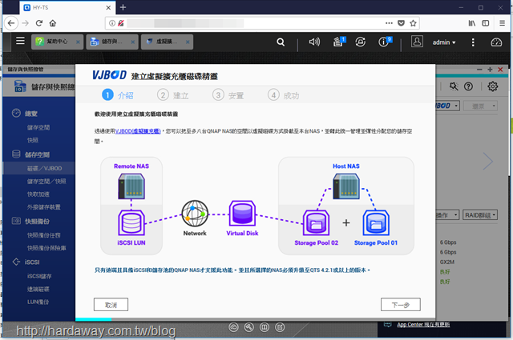Image resolution: width=513 pixels, height=340 pixels.
Task: Open the 操作 dropdown
Action: 447,215
